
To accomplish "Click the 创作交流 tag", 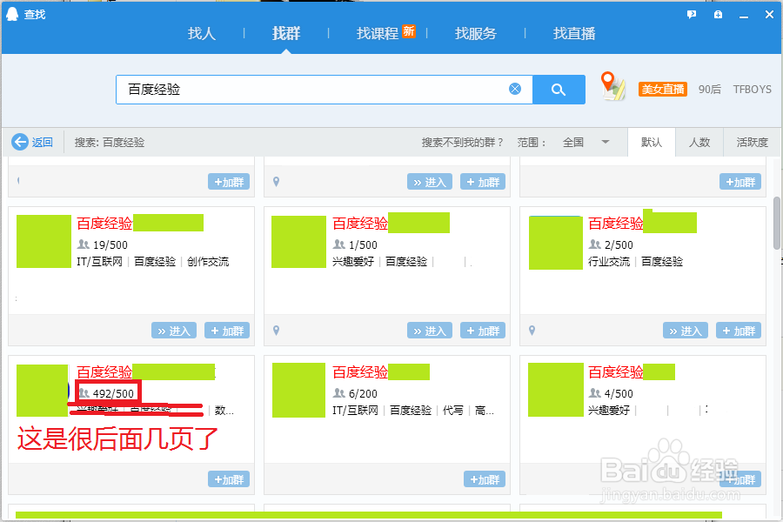I will [x=208, y=262].
